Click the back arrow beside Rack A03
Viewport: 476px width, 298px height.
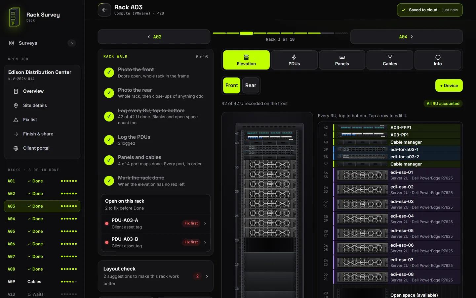[104, 10]
